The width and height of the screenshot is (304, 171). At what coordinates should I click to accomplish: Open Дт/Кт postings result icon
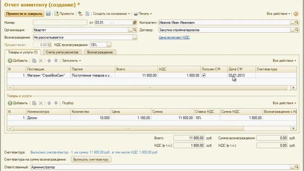point(80,14)
